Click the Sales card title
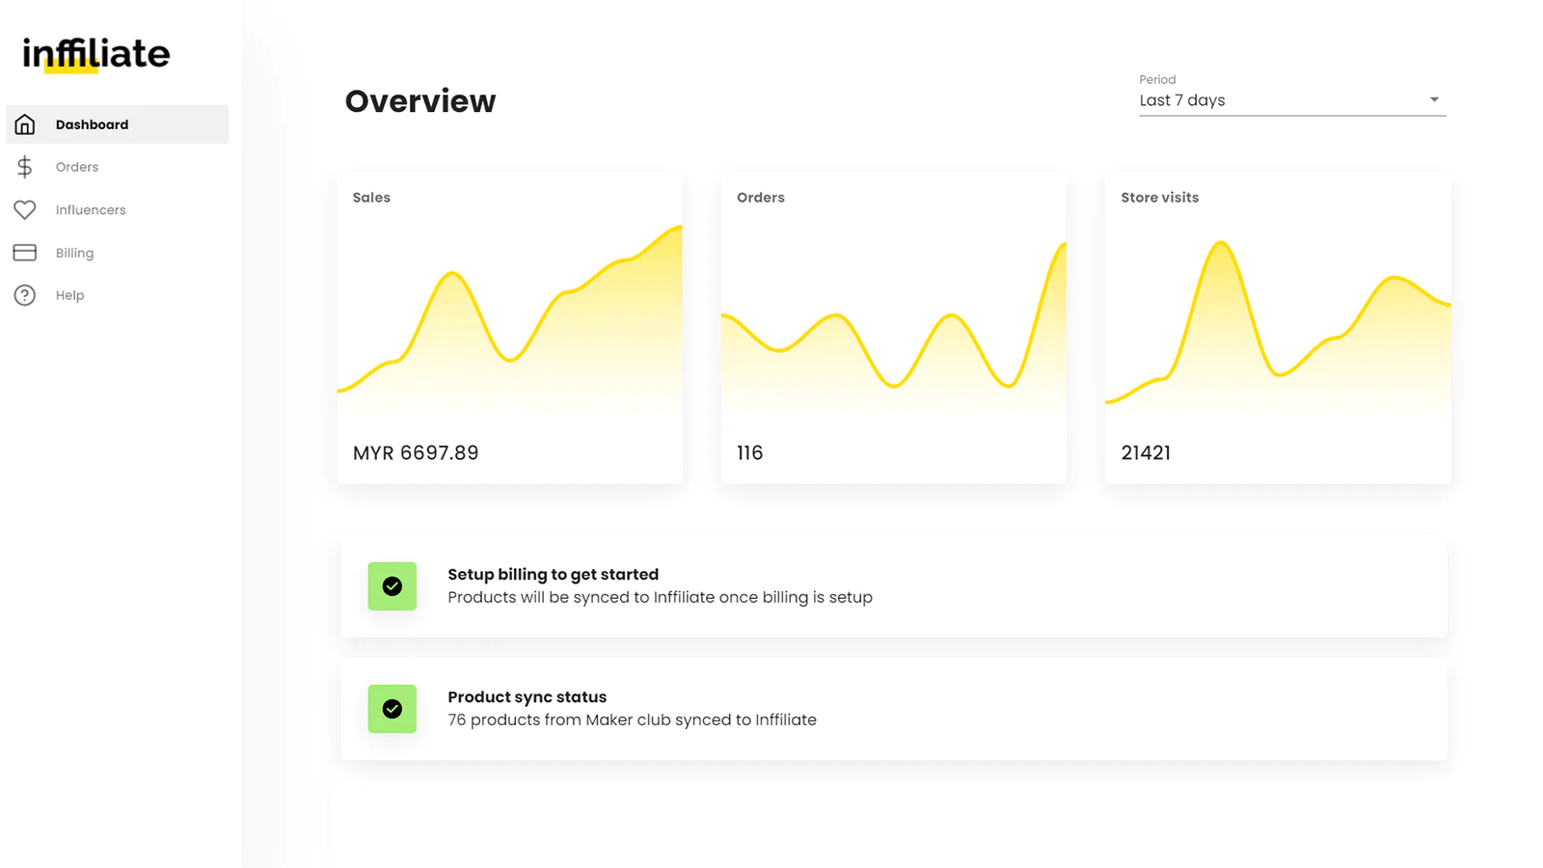The height and width of the screenshot is (868, 1543). point(371,198)
